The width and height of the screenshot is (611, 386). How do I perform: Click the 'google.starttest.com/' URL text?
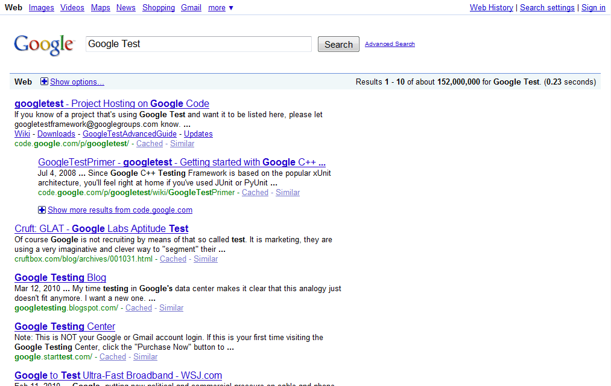(x=54, y=357)
